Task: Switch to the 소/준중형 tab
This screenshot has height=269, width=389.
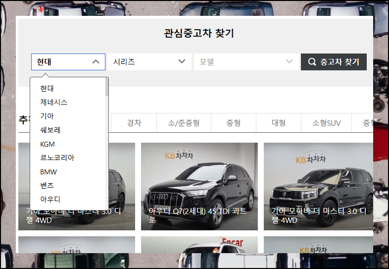Action: [184, 123]
